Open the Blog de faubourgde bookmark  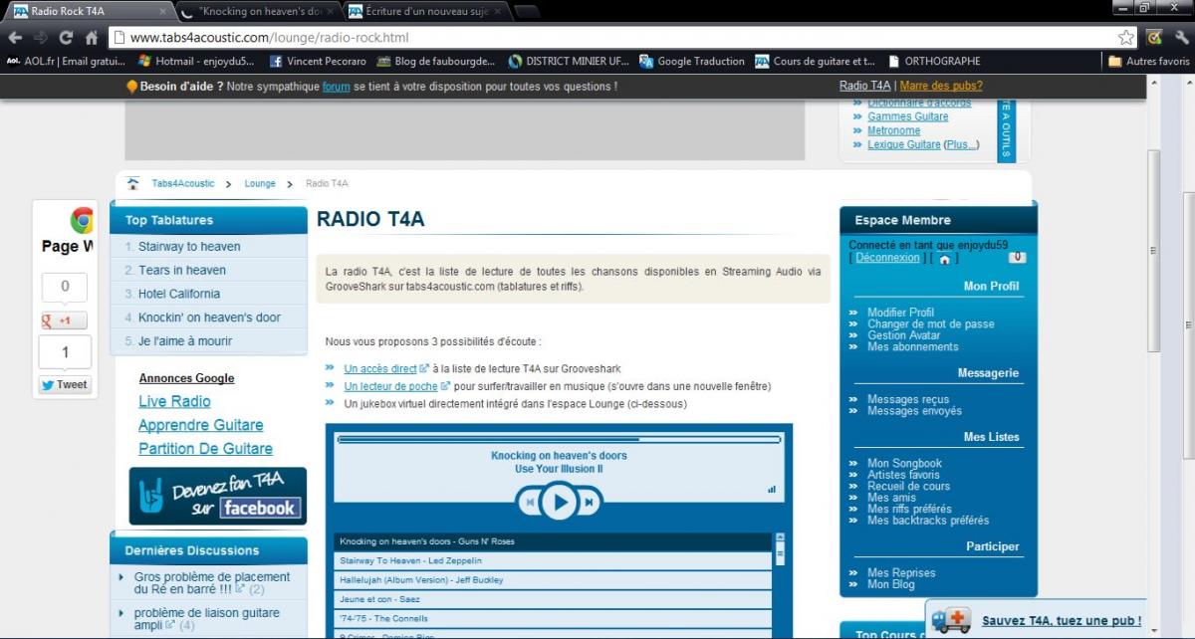click(435, 61)
